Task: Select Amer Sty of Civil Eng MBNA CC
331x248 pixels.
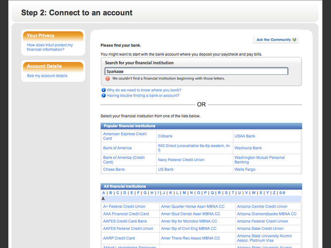Action: [189, 229]
